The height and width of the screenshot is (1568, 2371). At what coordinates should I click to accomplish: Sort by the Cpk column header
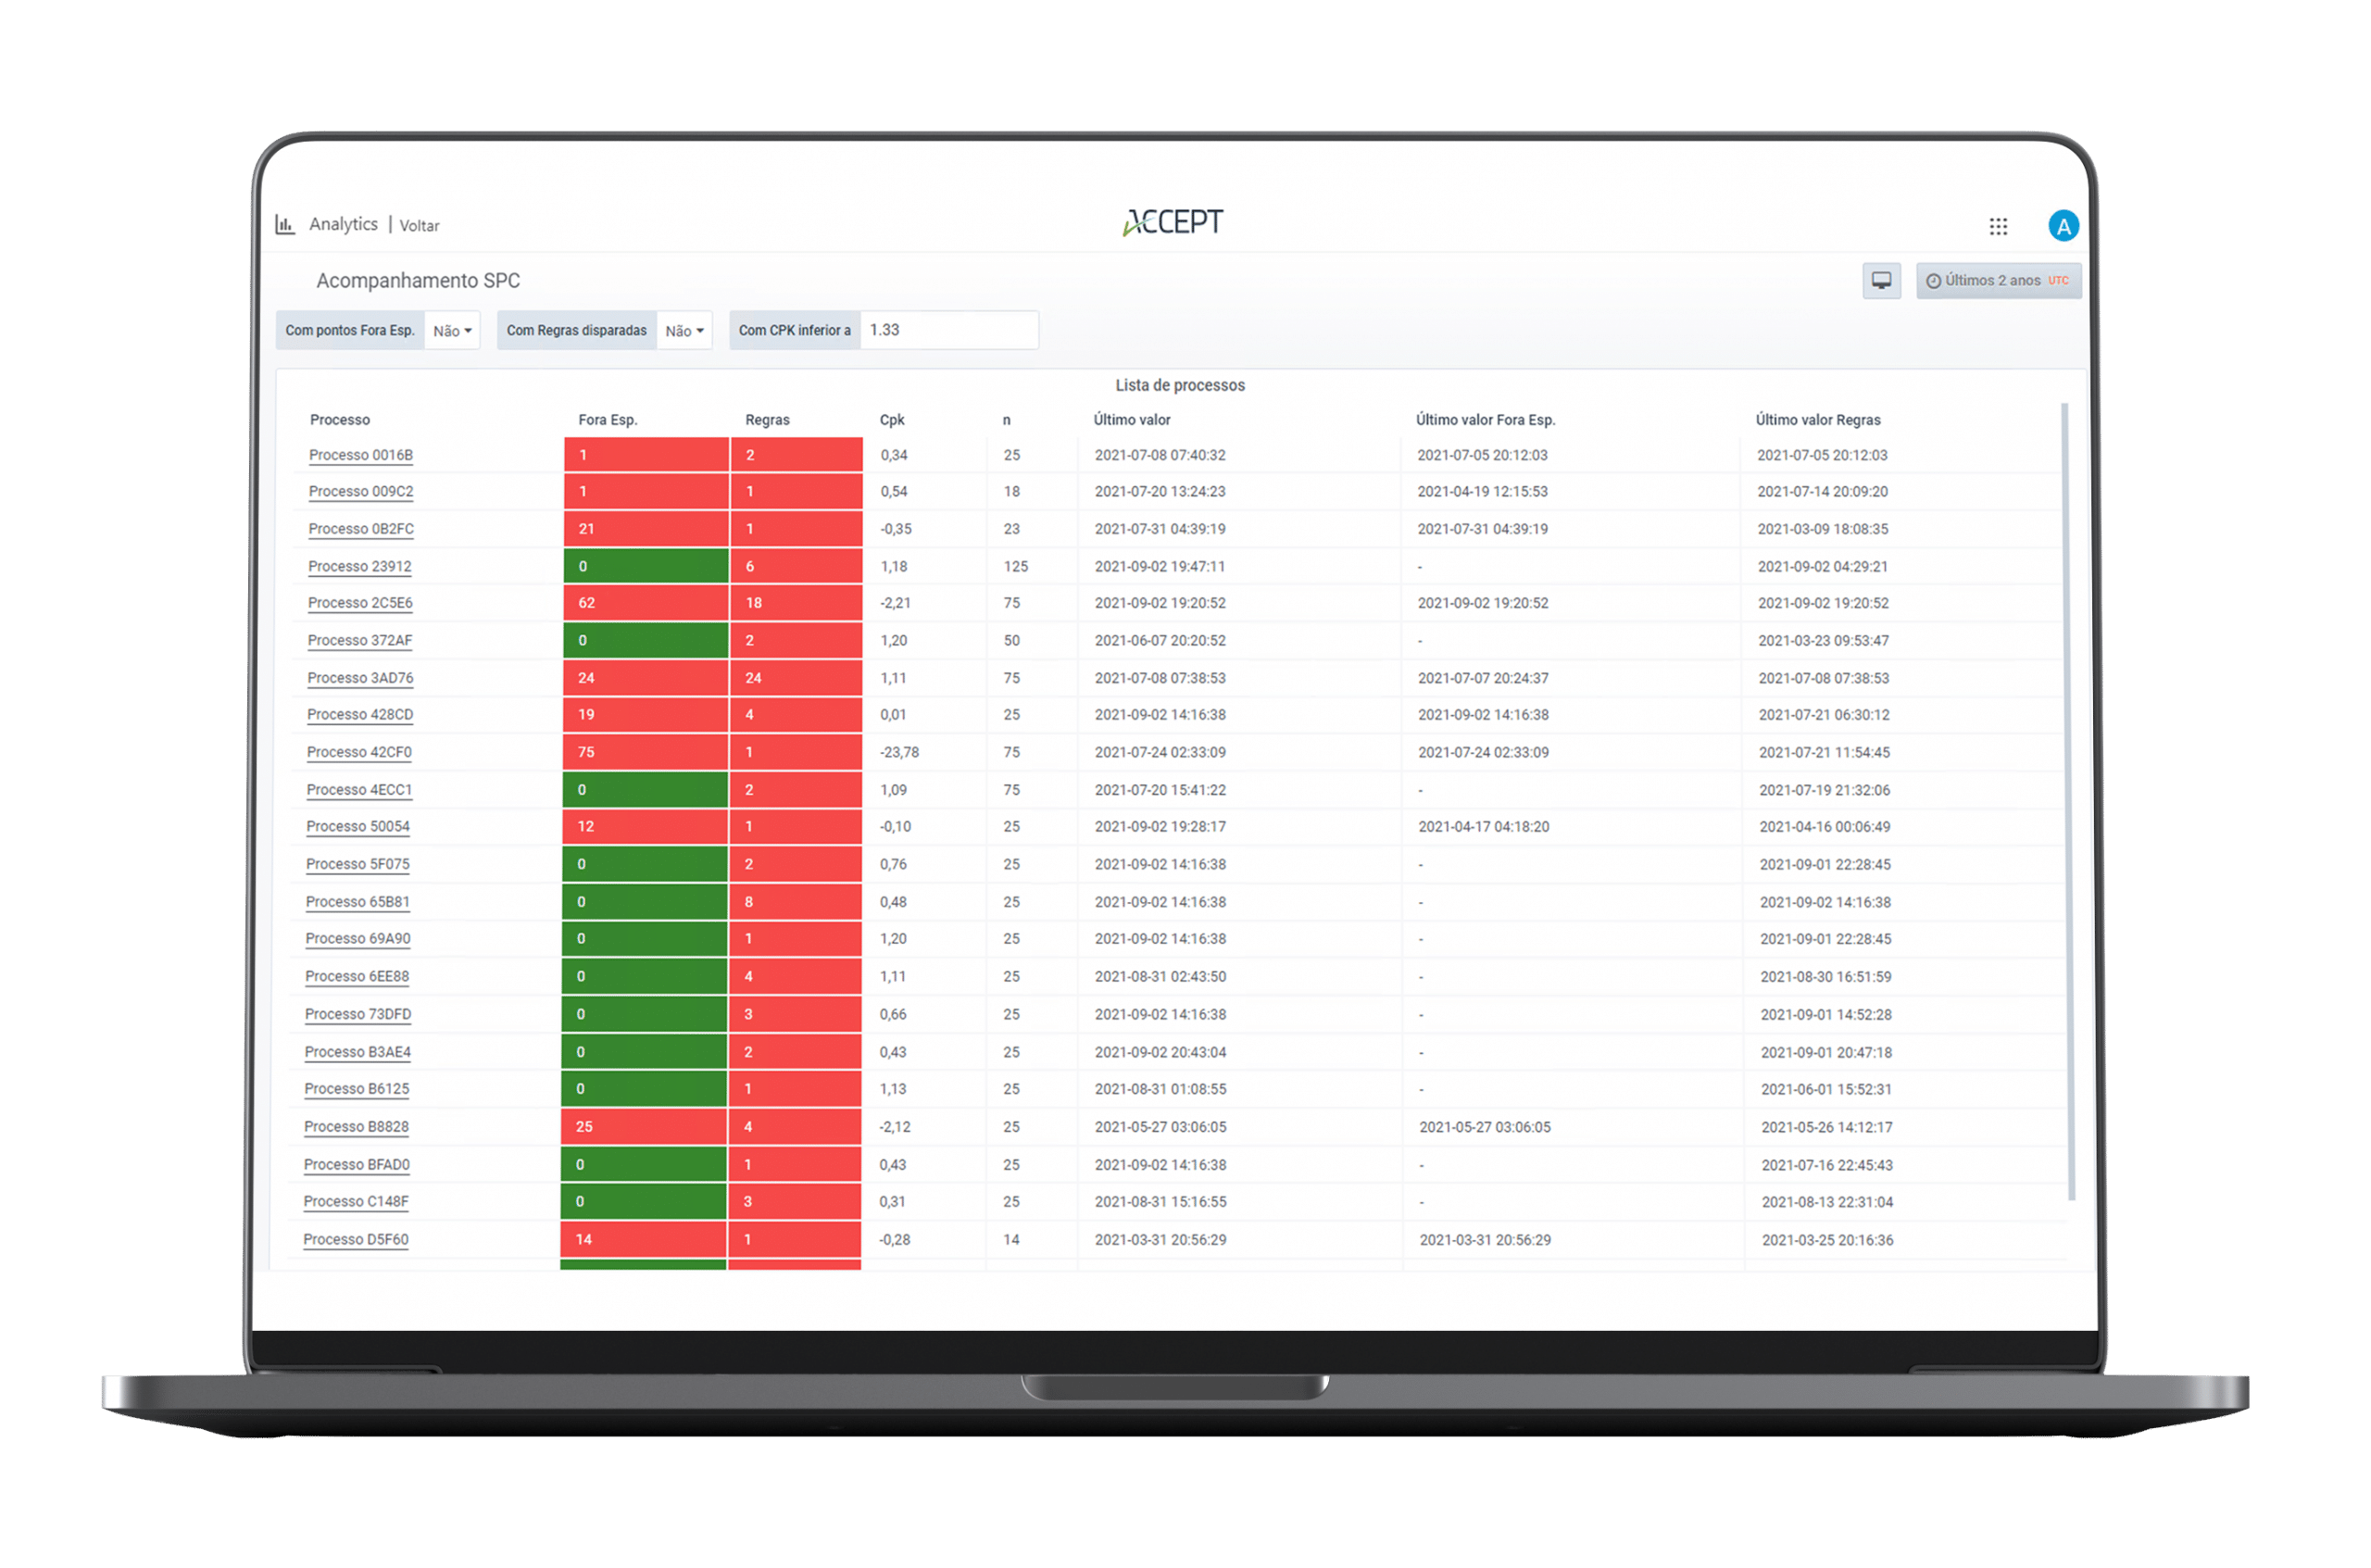tap(891, 420)
